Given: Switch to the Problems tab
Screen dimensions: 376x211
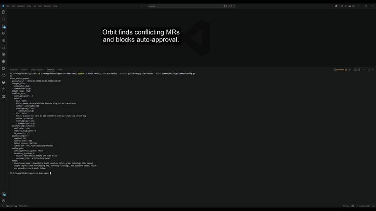Looking at the screenshot, I should pyautogui.click(x=14, y=70).
